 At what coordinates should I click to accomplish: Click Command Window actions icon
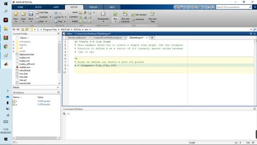point(254,109)
